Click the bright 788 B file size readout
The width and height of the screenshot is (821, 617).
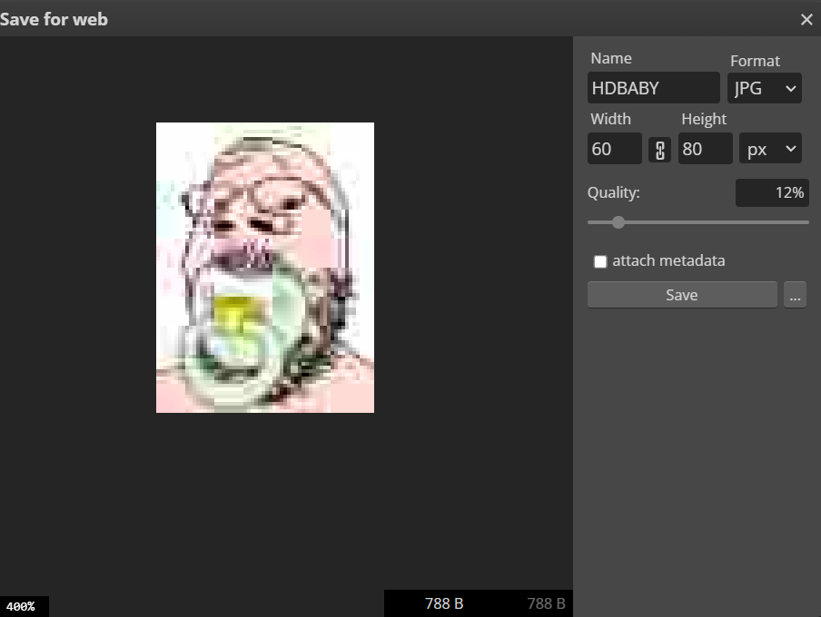444,603
